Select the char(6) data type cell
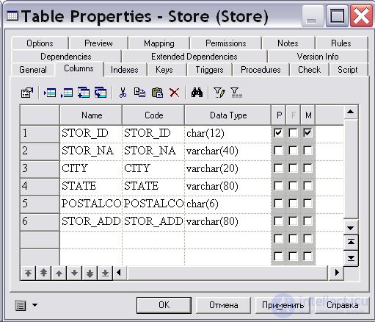Screen dimensions: 375x322 point(227,204)
